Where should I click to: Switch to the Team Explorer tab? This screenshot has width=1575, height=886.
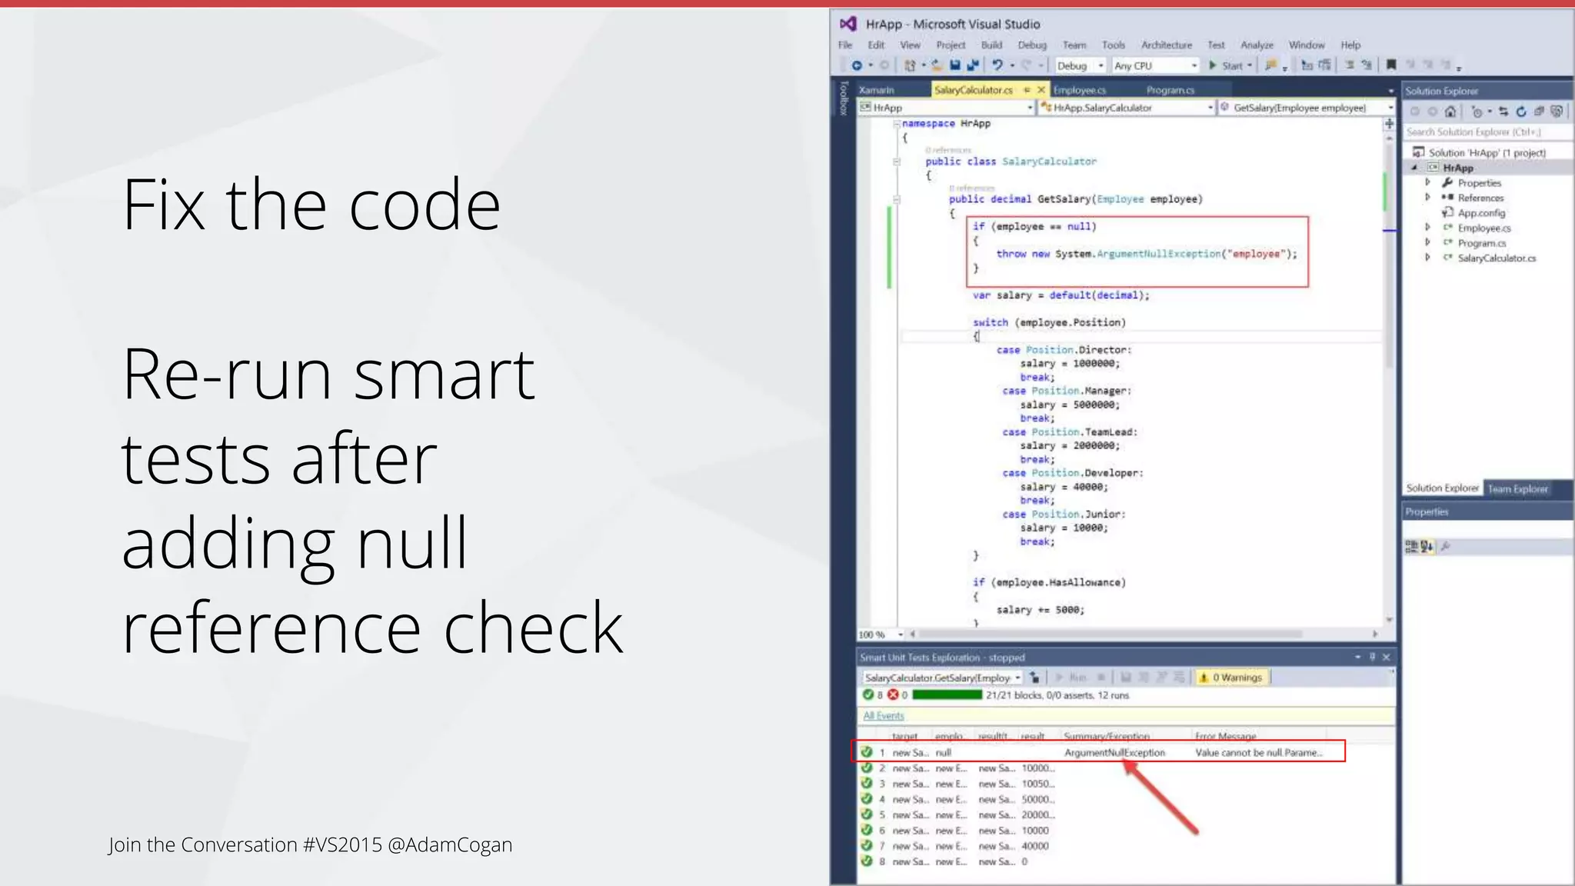(x=1517, y=488)
